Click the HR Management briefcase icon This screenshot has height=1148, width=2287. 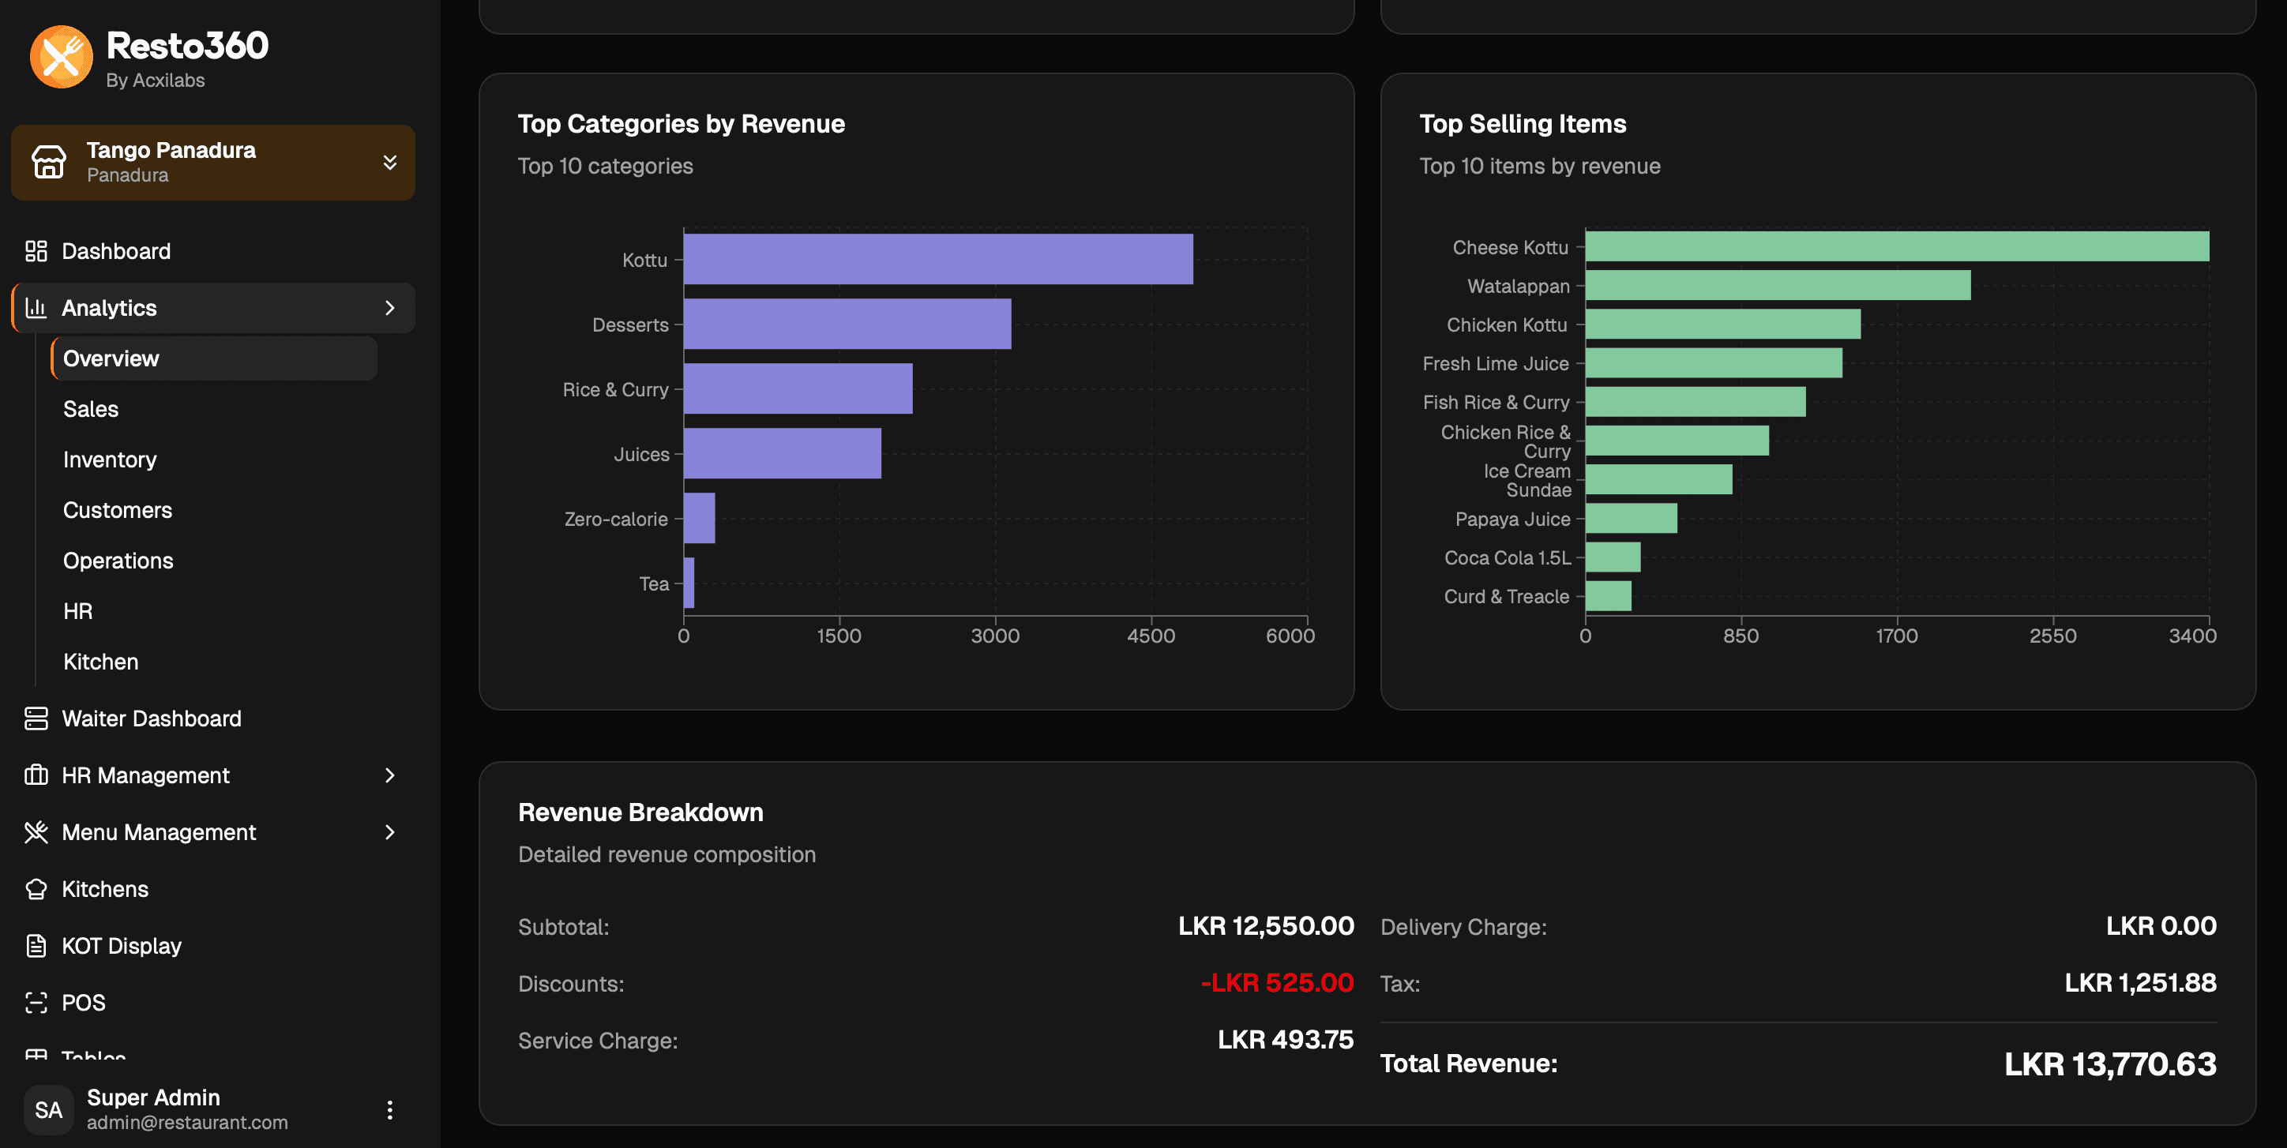click(36, 775)
